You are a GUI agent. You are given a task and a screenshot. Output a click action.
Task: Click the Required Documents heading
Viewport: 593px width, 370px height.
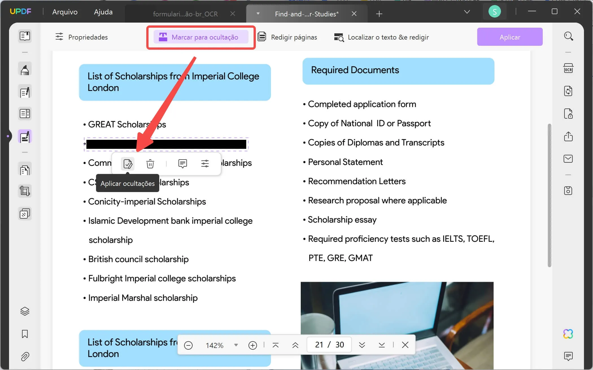click(x=355, y=70)
